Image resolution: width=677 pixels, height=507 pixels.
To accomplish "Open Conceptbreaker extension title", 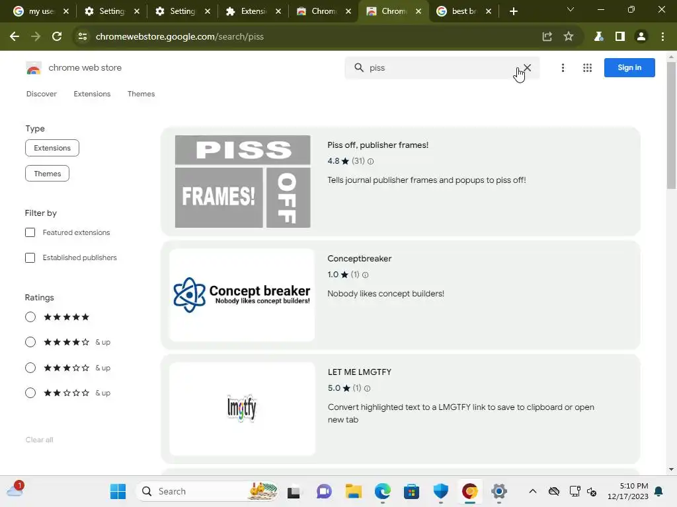I will (359, 259).
